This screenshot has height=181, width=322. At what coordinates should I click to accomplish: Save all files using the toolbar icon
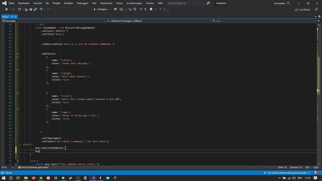35,10
